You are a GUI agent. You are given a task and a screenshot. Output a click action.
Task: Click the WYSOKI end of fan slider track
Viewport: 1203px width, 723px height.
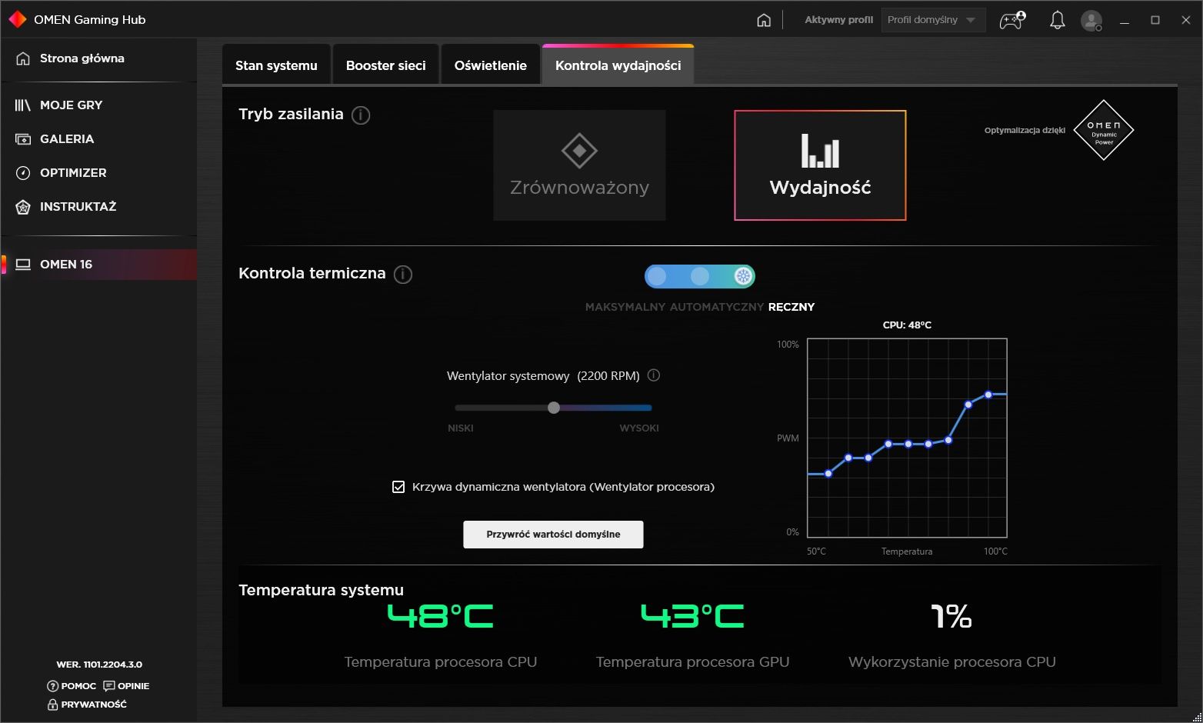click(649, 408)
